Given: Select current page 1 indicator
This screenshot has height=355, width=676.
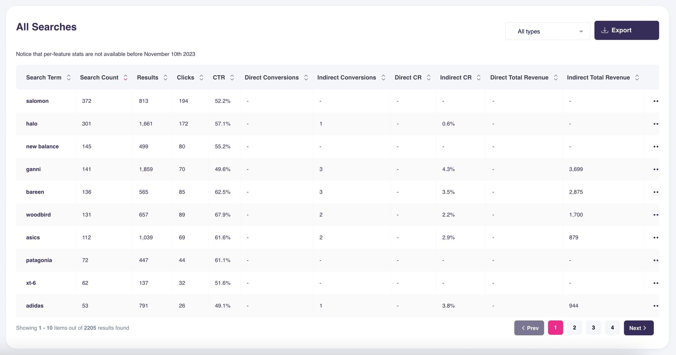Looking at the screenshot, I should [x=555, y=328].
